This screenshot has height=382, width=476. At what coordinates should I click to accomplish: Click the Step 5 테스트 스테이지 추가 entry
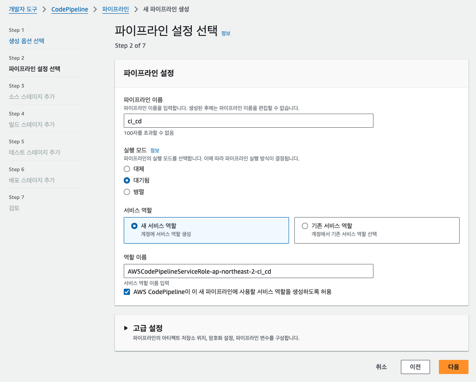click(x=34, y=153)
